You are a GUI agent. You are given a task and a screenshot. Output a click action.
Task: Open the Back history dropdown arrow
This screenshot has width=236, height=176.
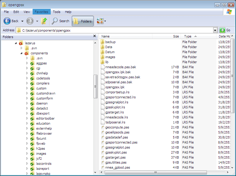tap(22, 21)
